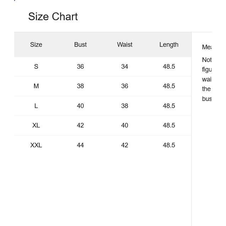
Task: Select the S size row label
Action: 36,67
